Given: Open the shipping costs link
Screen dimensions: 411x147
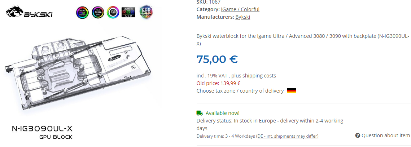Looking at the screenshot, I should click(259, 76).
